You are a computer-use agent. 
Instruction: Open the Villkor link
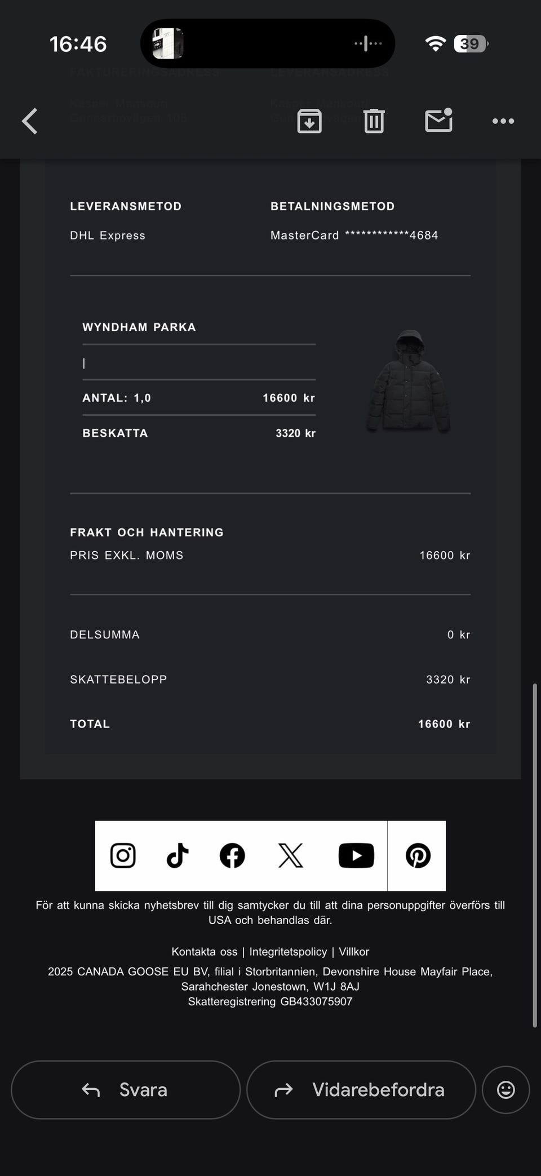pos(354,952)
